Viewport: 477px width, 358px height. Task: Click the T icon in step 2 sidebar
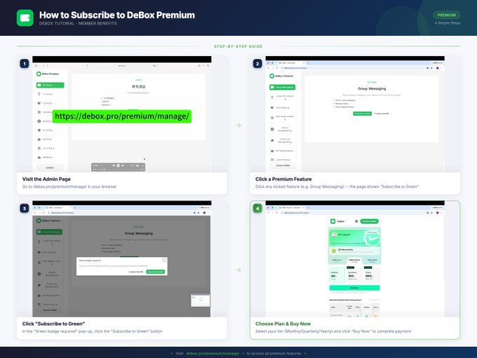coord(272,98)
